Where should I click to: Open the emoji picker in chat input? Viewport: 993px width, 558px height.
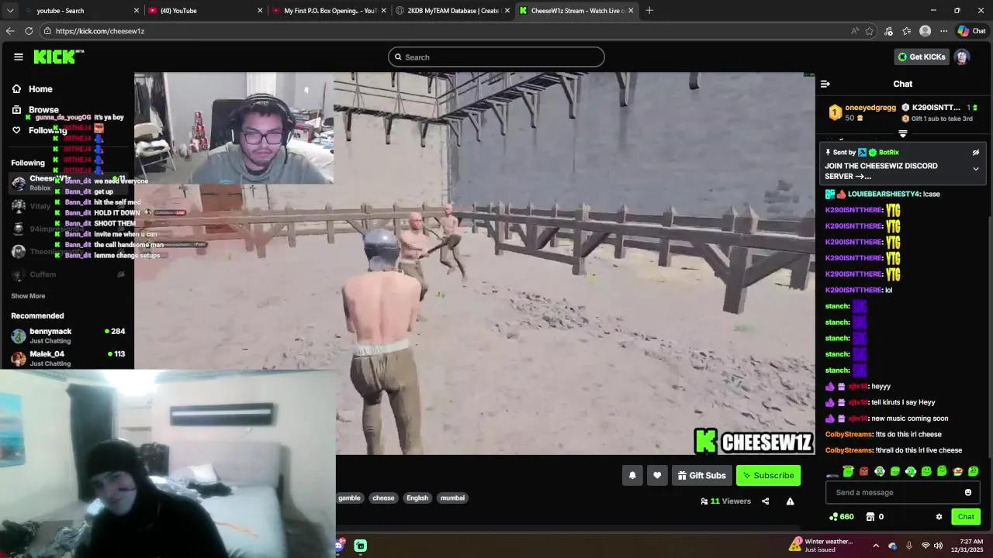coord(968,493)
